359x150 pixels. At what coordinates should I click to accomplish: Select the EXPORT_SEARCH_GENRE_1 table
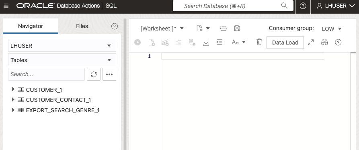point(63,111)
